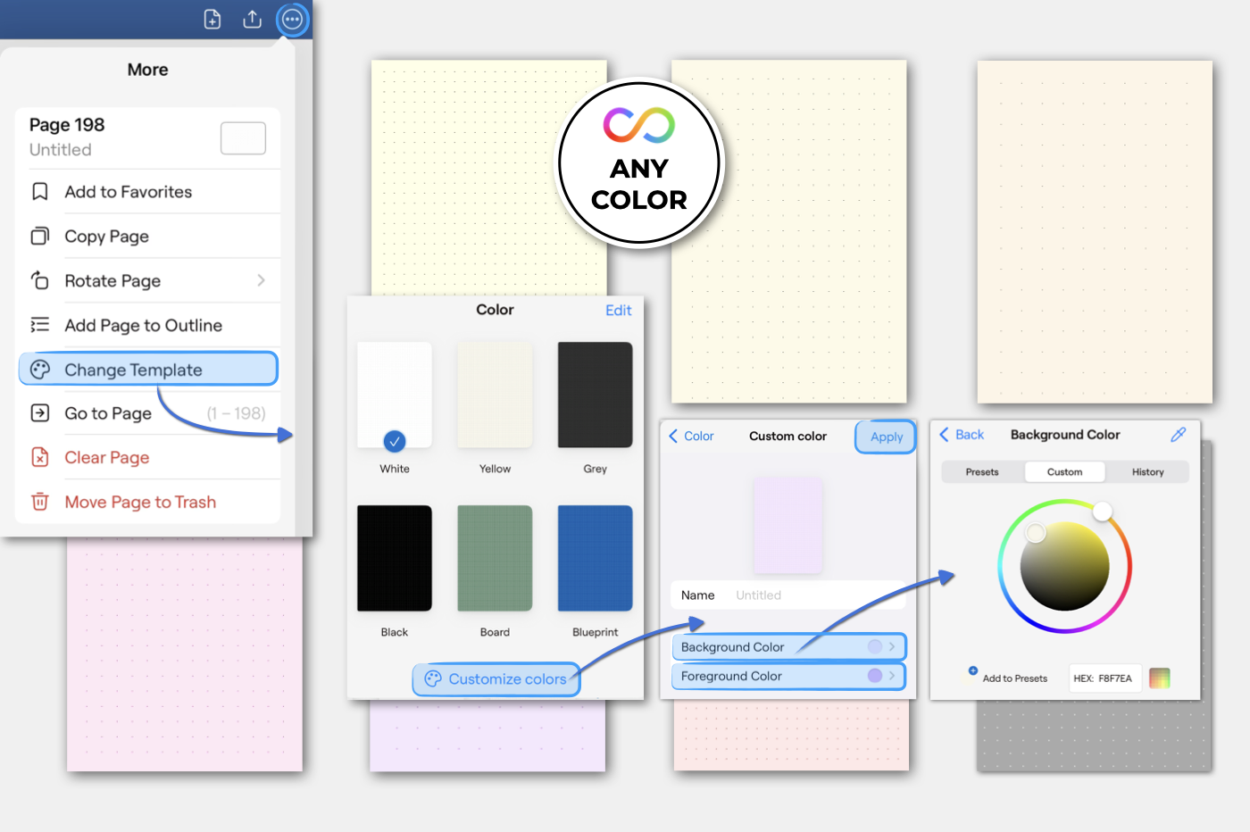Click the color wheel hue handle
Viewport: 1250px width, 832px height.
[1103, 511]
